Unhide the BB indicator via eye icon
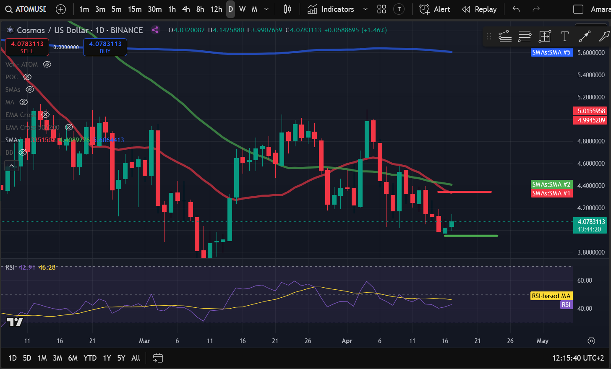The width and height of the screenshot is (611, 369). tap(23, 153)
